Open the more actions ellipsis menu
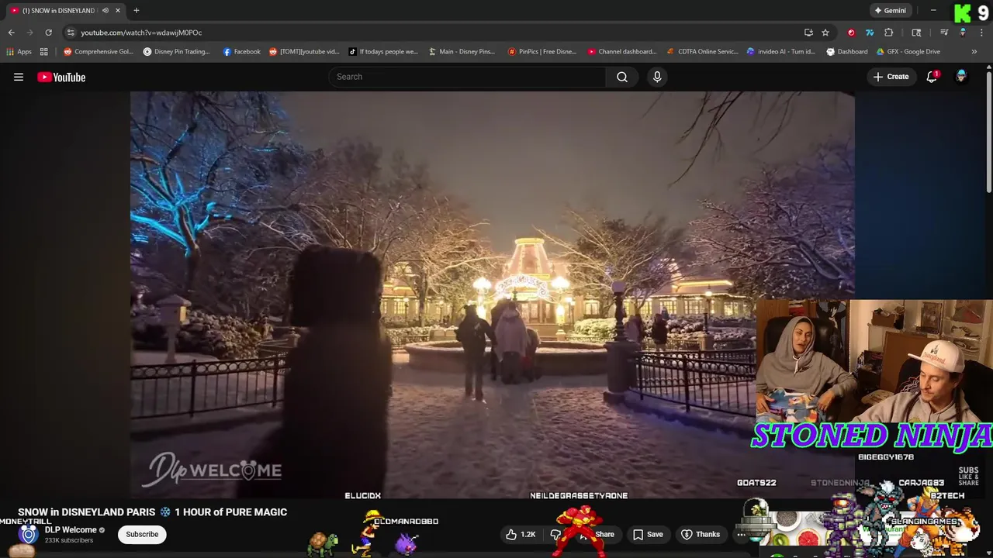993x558 pixels. coord(741,534)
